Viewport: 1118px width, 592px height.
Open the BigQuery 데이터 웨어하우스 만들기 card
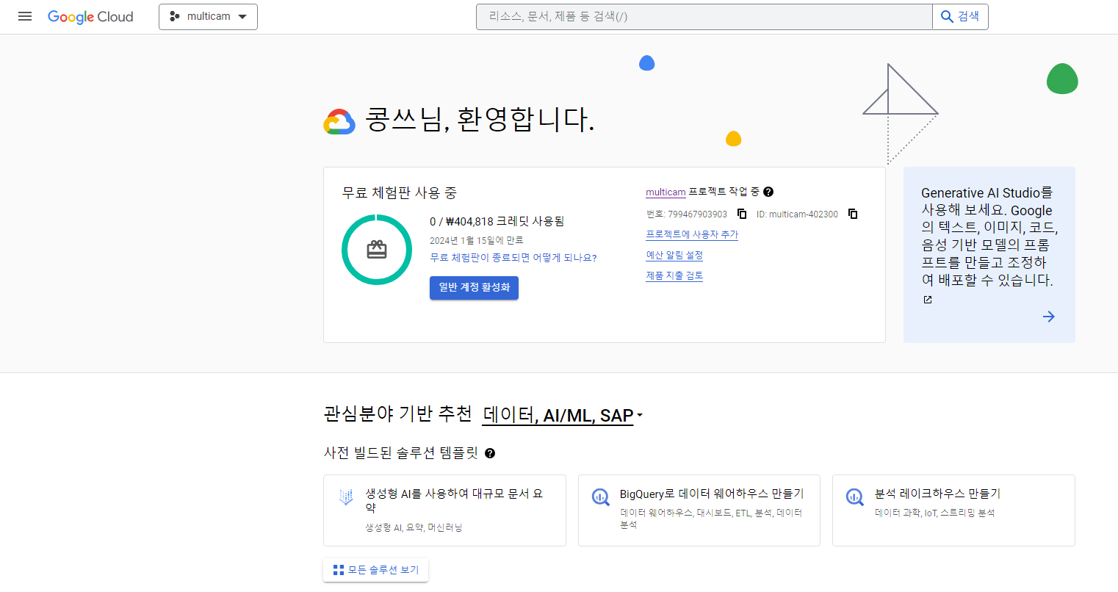[699, 510]
